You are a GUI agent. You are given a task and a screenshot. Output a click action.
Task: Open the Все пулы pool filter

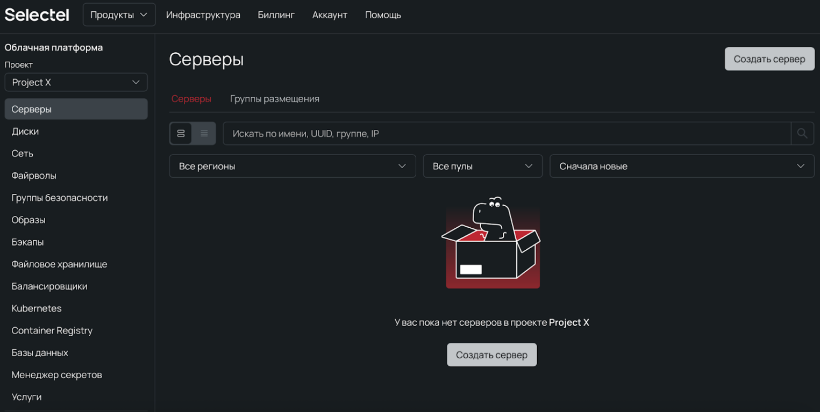pos(482,166)
